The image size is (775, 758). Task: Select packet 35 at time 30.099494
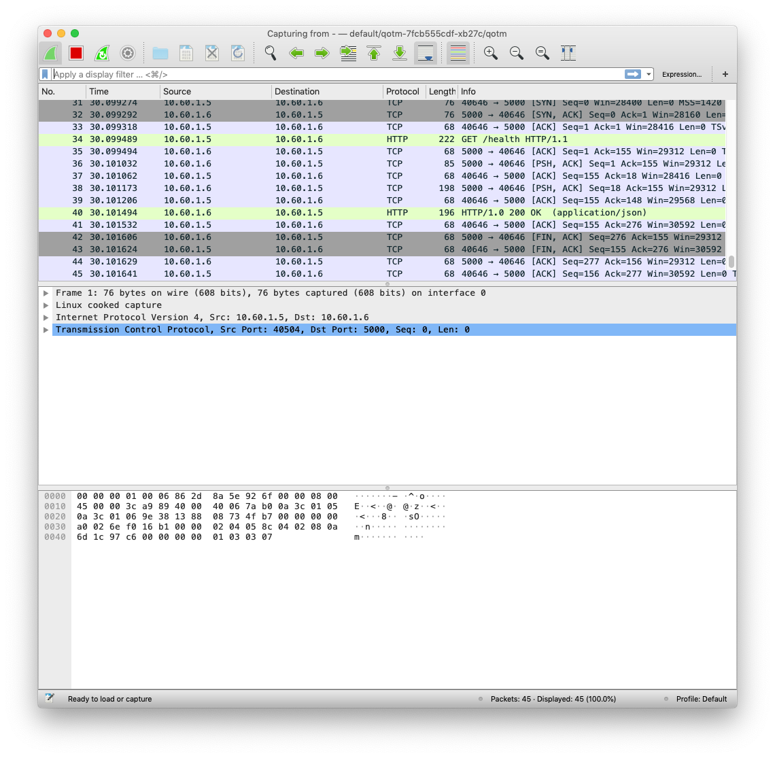tap(382, 152)
